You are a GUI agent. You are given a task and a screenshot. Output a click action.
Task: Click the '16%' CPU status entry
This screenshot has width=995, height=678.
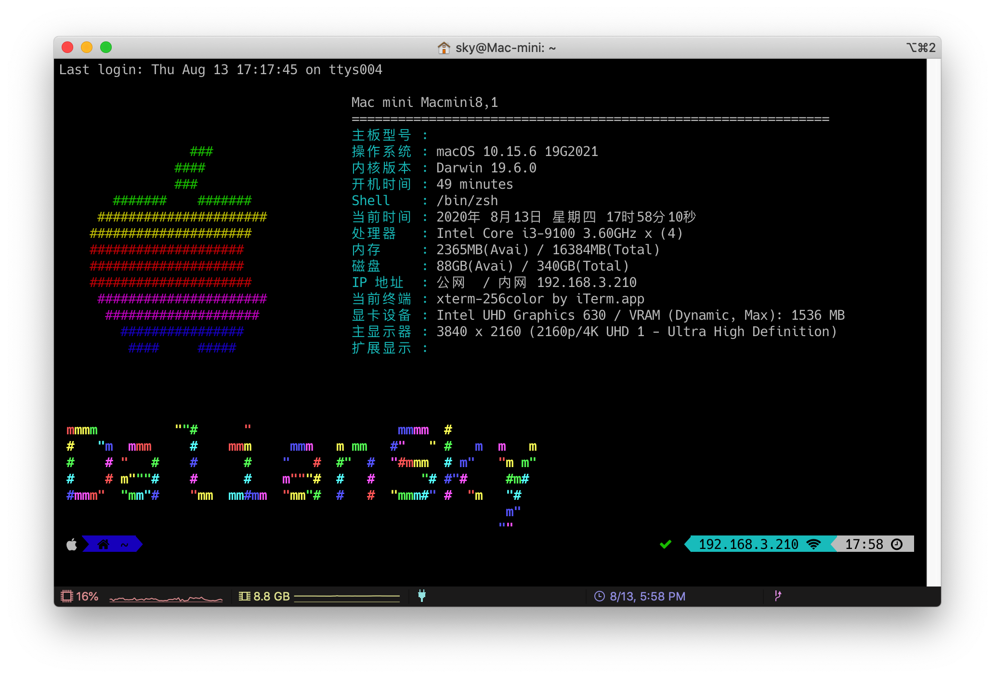87,596
